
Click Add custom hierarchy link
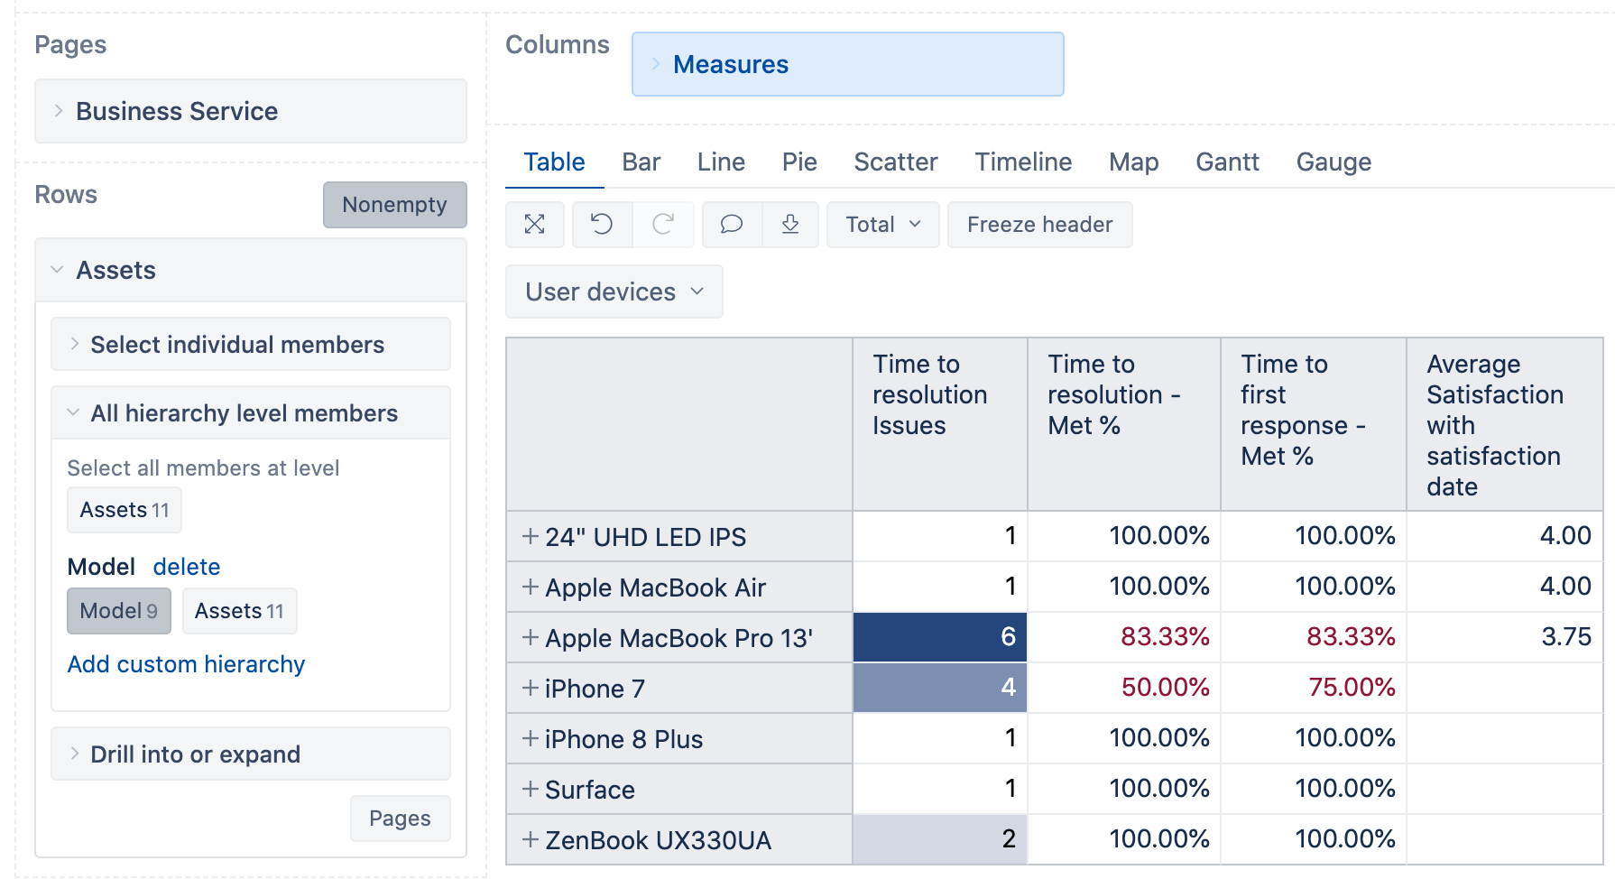187,664
